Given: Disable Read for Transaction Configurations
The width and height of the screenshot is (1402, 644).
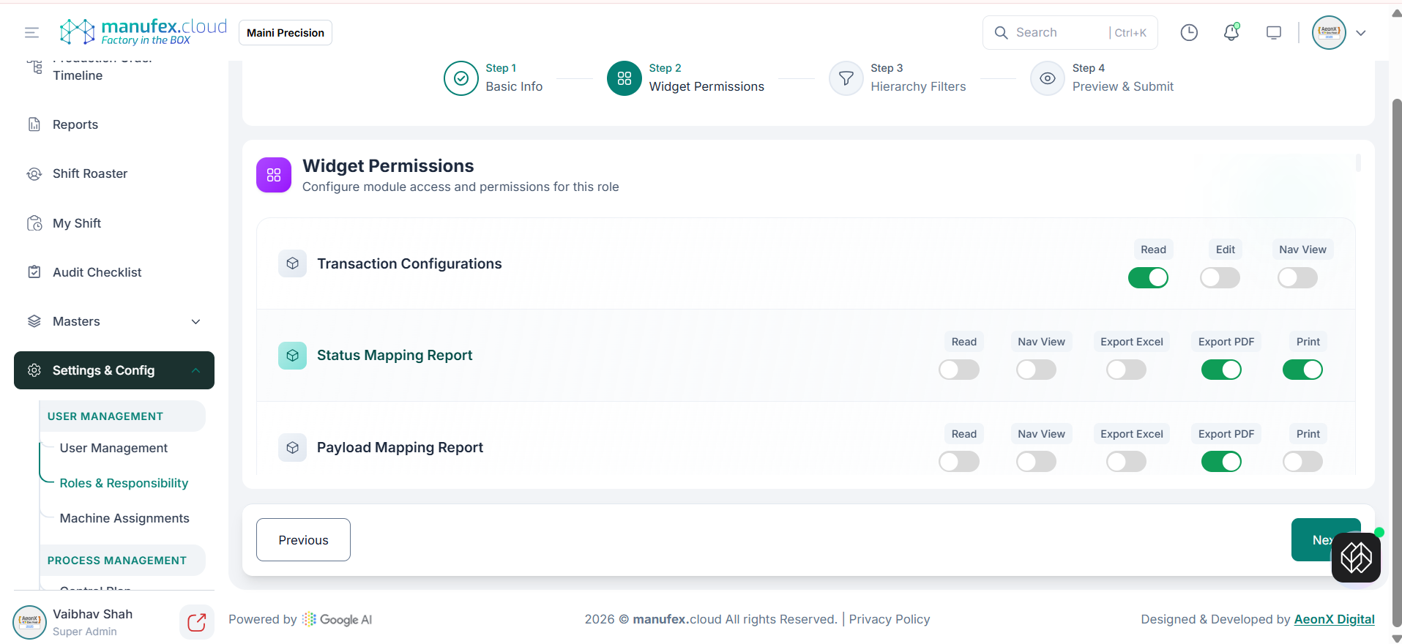Looking at the screenshot, I should (1148, 278).
